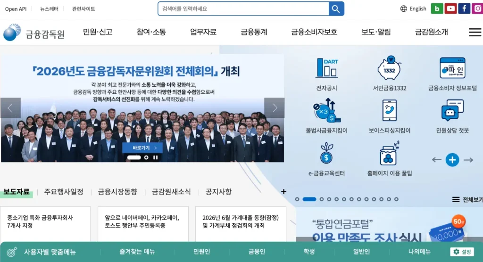Click the Open API link

(16, 9)
